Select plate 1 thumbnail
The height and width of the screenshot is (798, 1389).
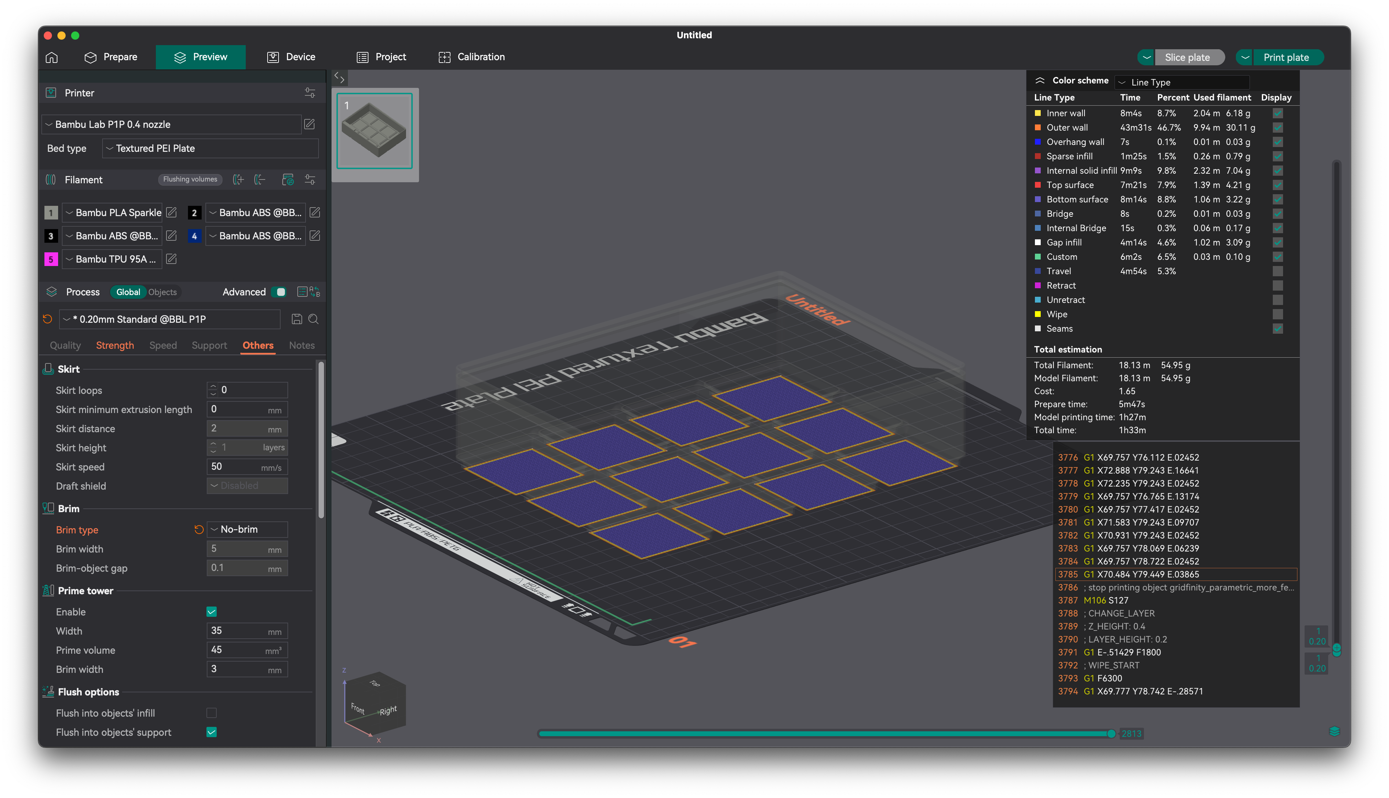click(375, 131)
